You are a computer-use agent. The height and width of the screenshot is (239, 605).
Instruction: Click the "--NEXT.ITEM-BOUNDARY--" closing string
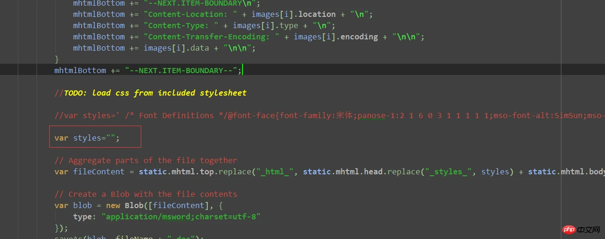tap(181, 70)
